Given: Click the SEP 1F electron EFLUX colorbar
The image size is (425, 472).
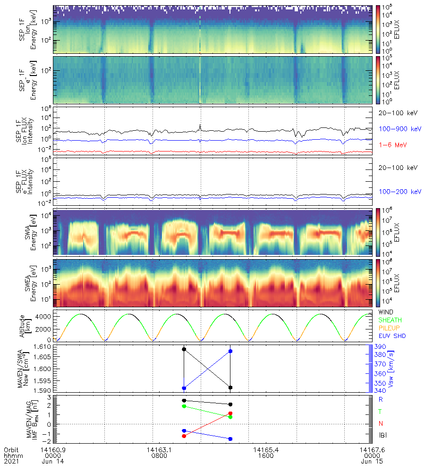Looking at the screenshot, I should (x=378, y=80).
